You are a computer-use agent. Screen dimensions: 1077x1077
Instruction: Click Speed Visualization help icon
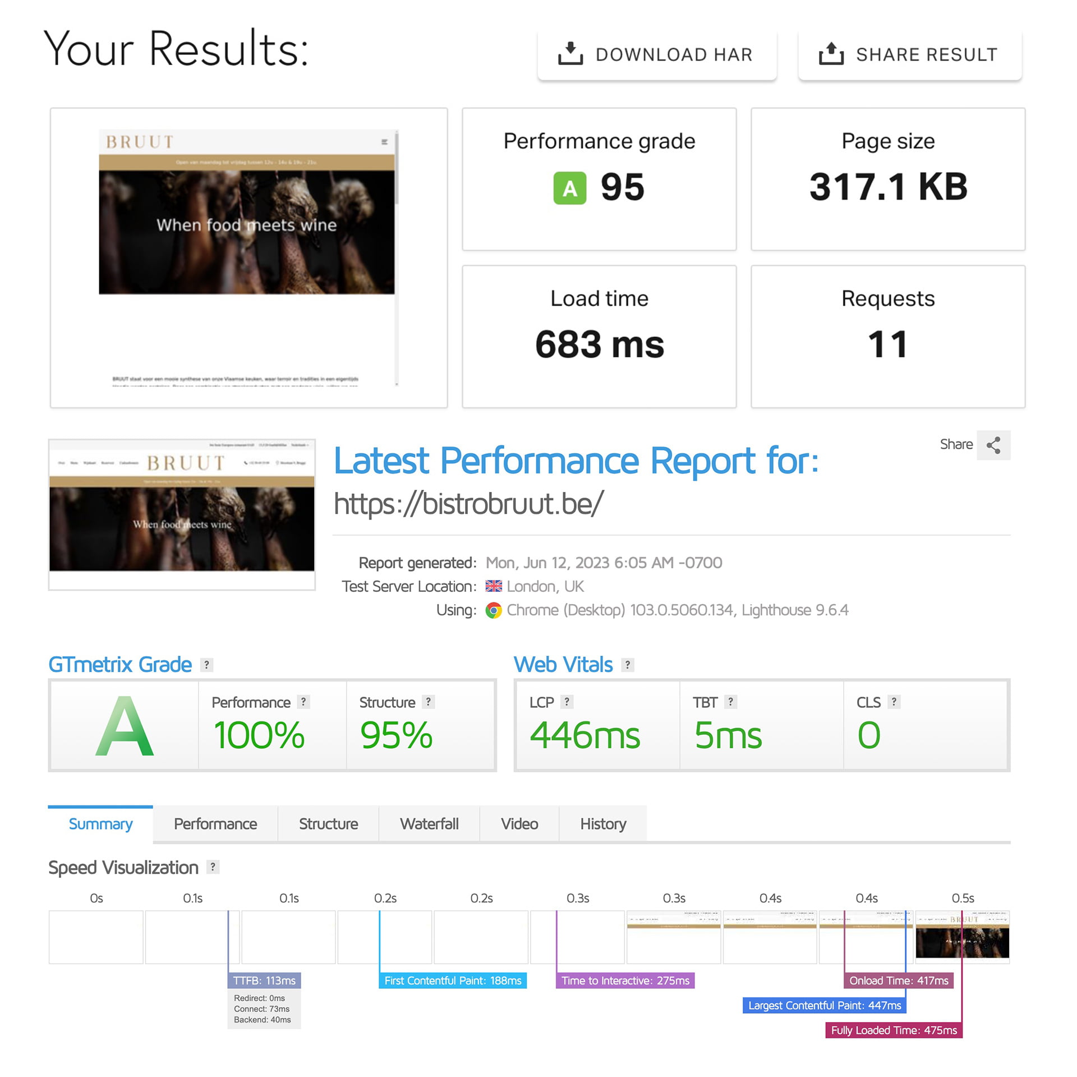[213, 867]
